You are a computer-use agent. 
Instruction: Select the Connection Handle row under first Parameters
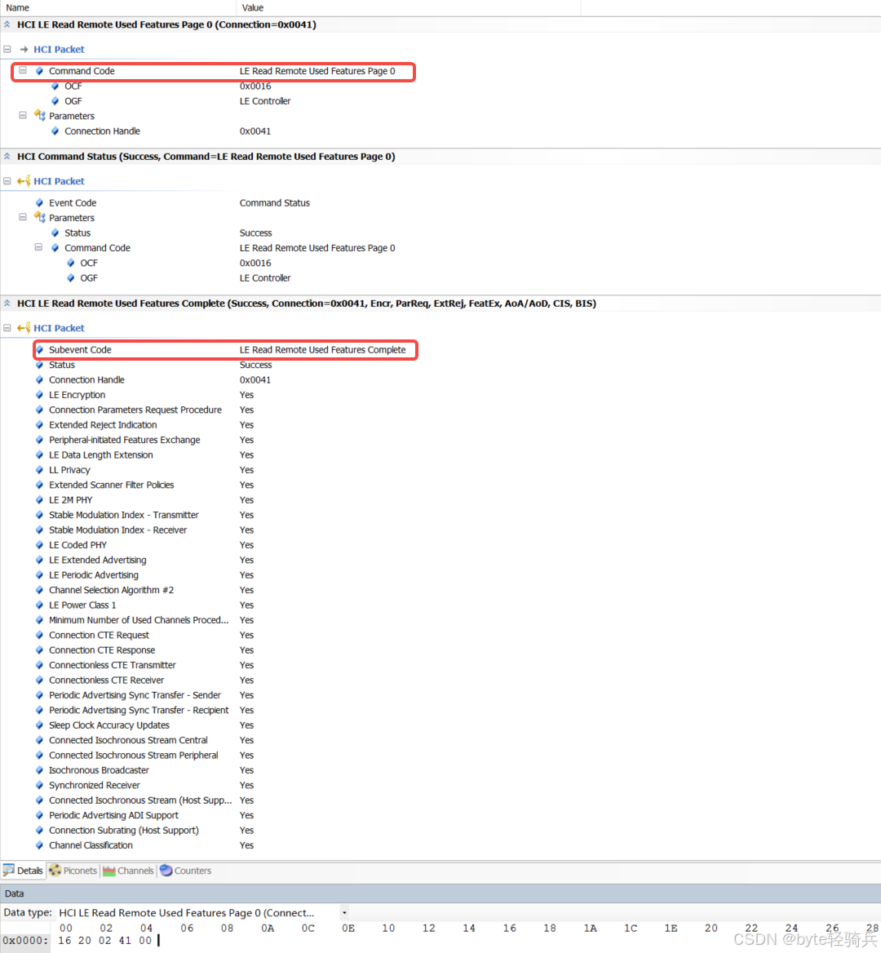coord(161,131)
